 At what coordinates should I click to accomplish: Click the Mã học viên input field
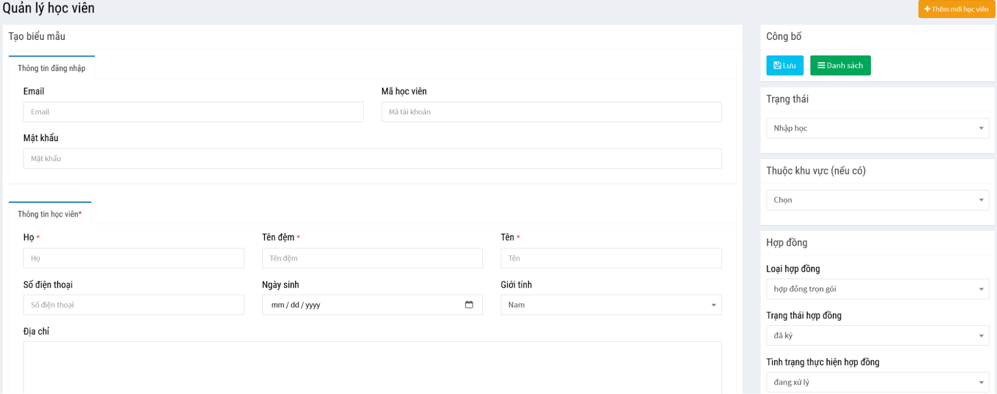(551, 112)
